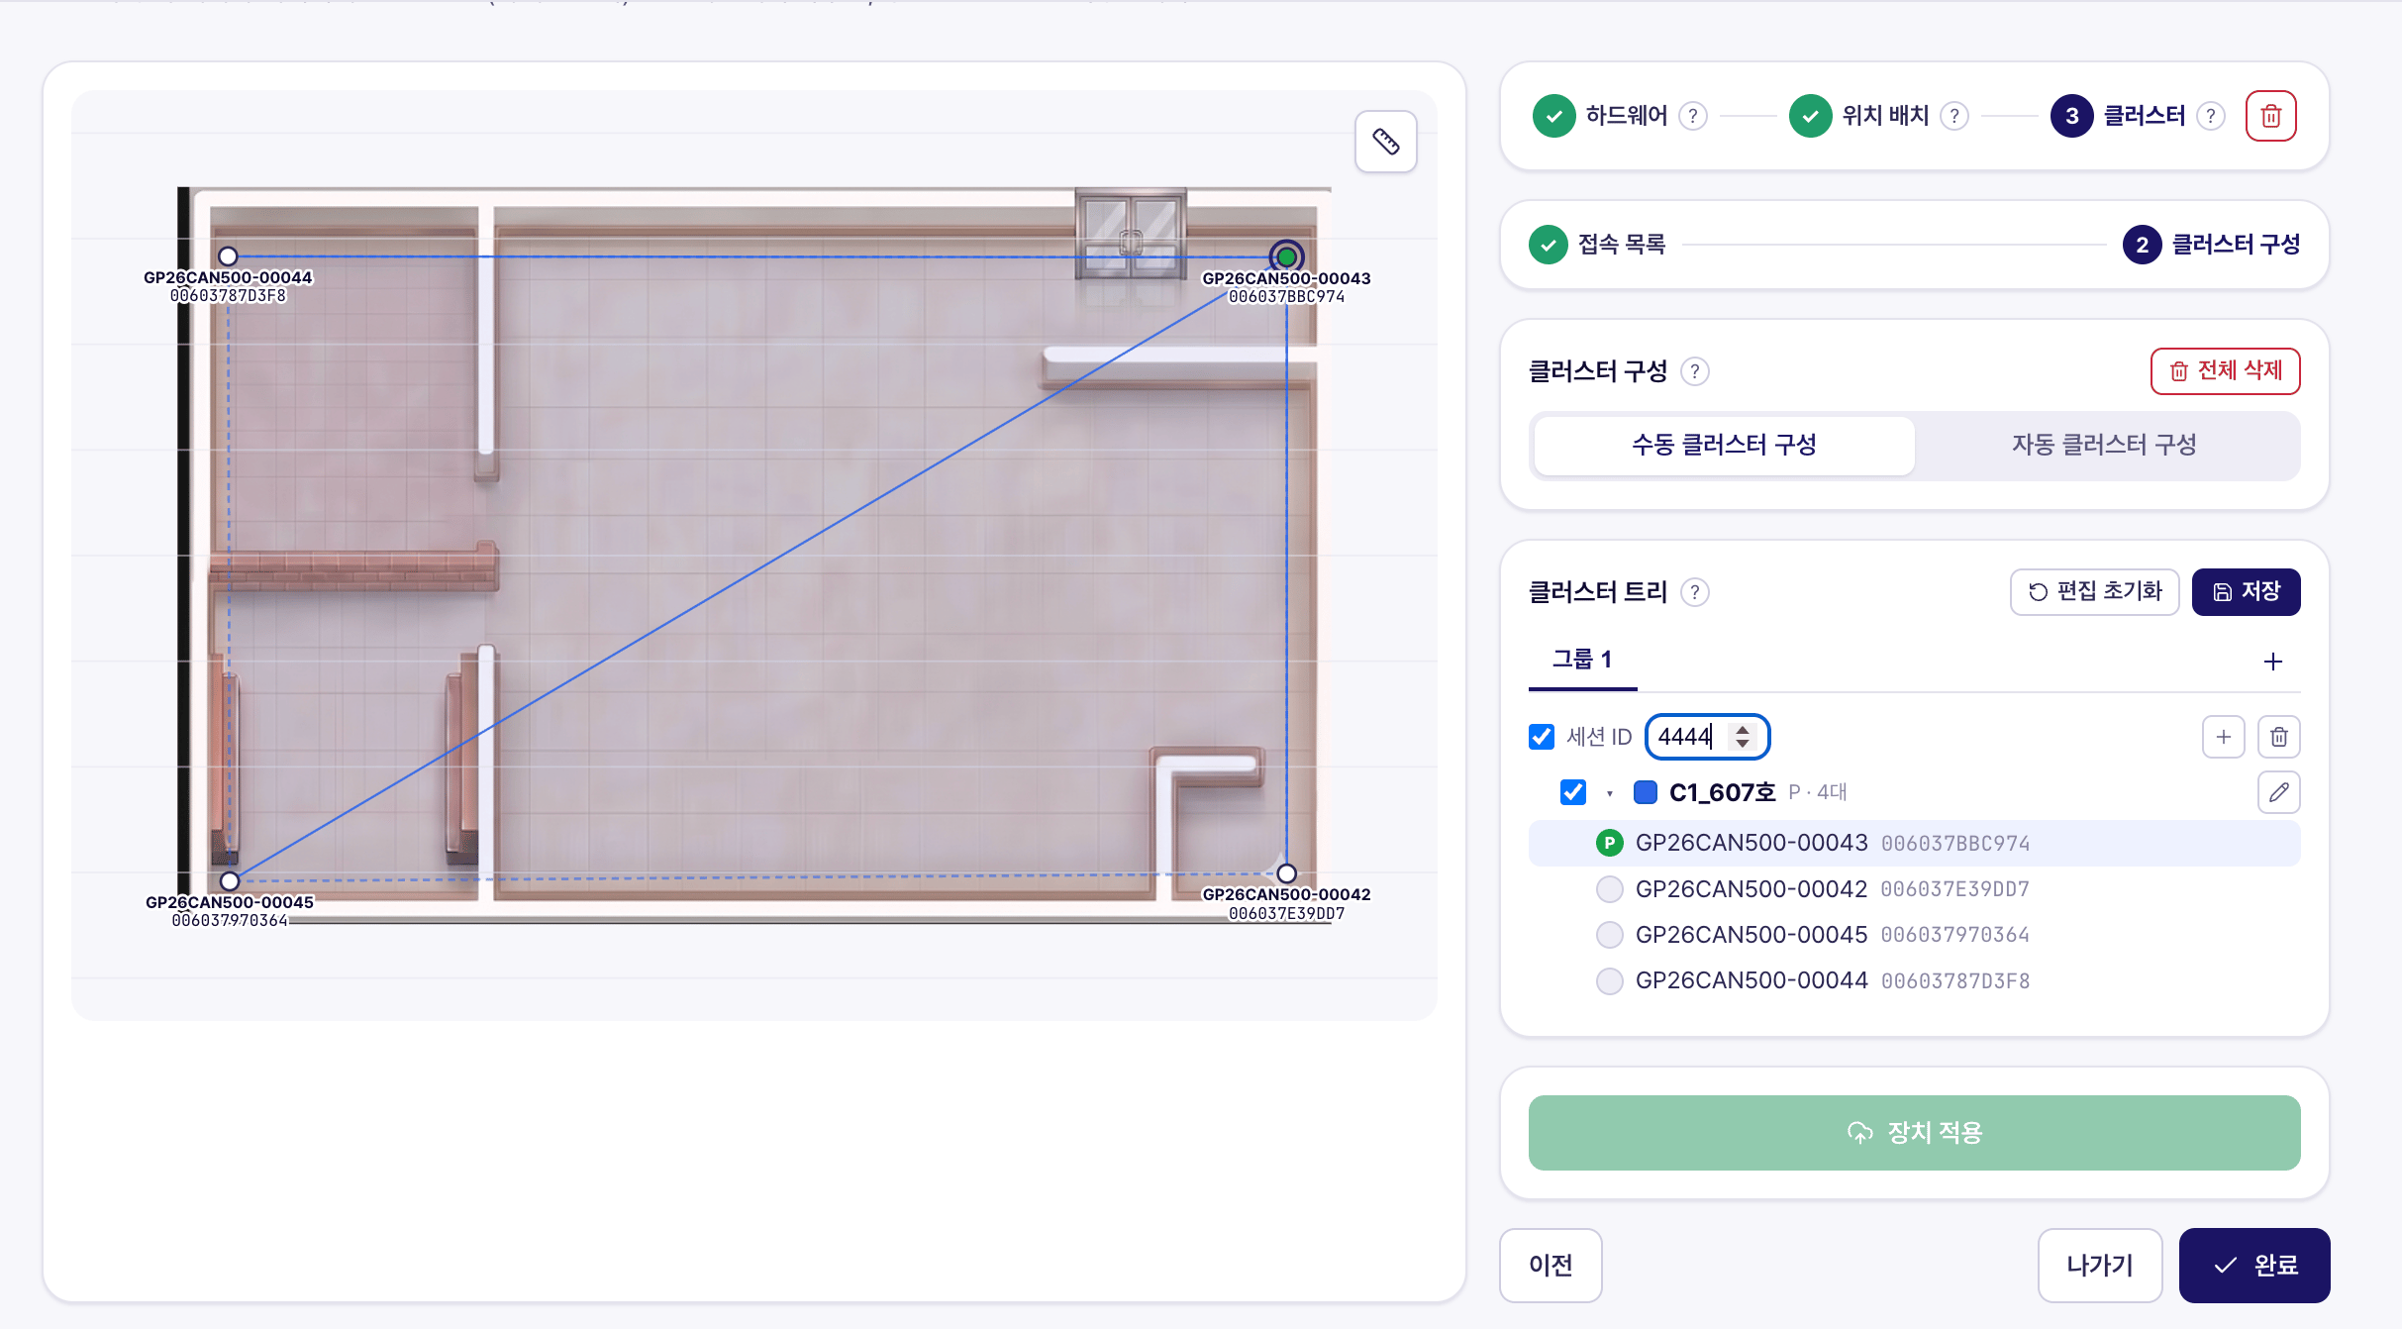Click blue color swatch of C1_607호
Image resolution: width=2402 pixels, height=1329 pixels.
point(1646,792)
